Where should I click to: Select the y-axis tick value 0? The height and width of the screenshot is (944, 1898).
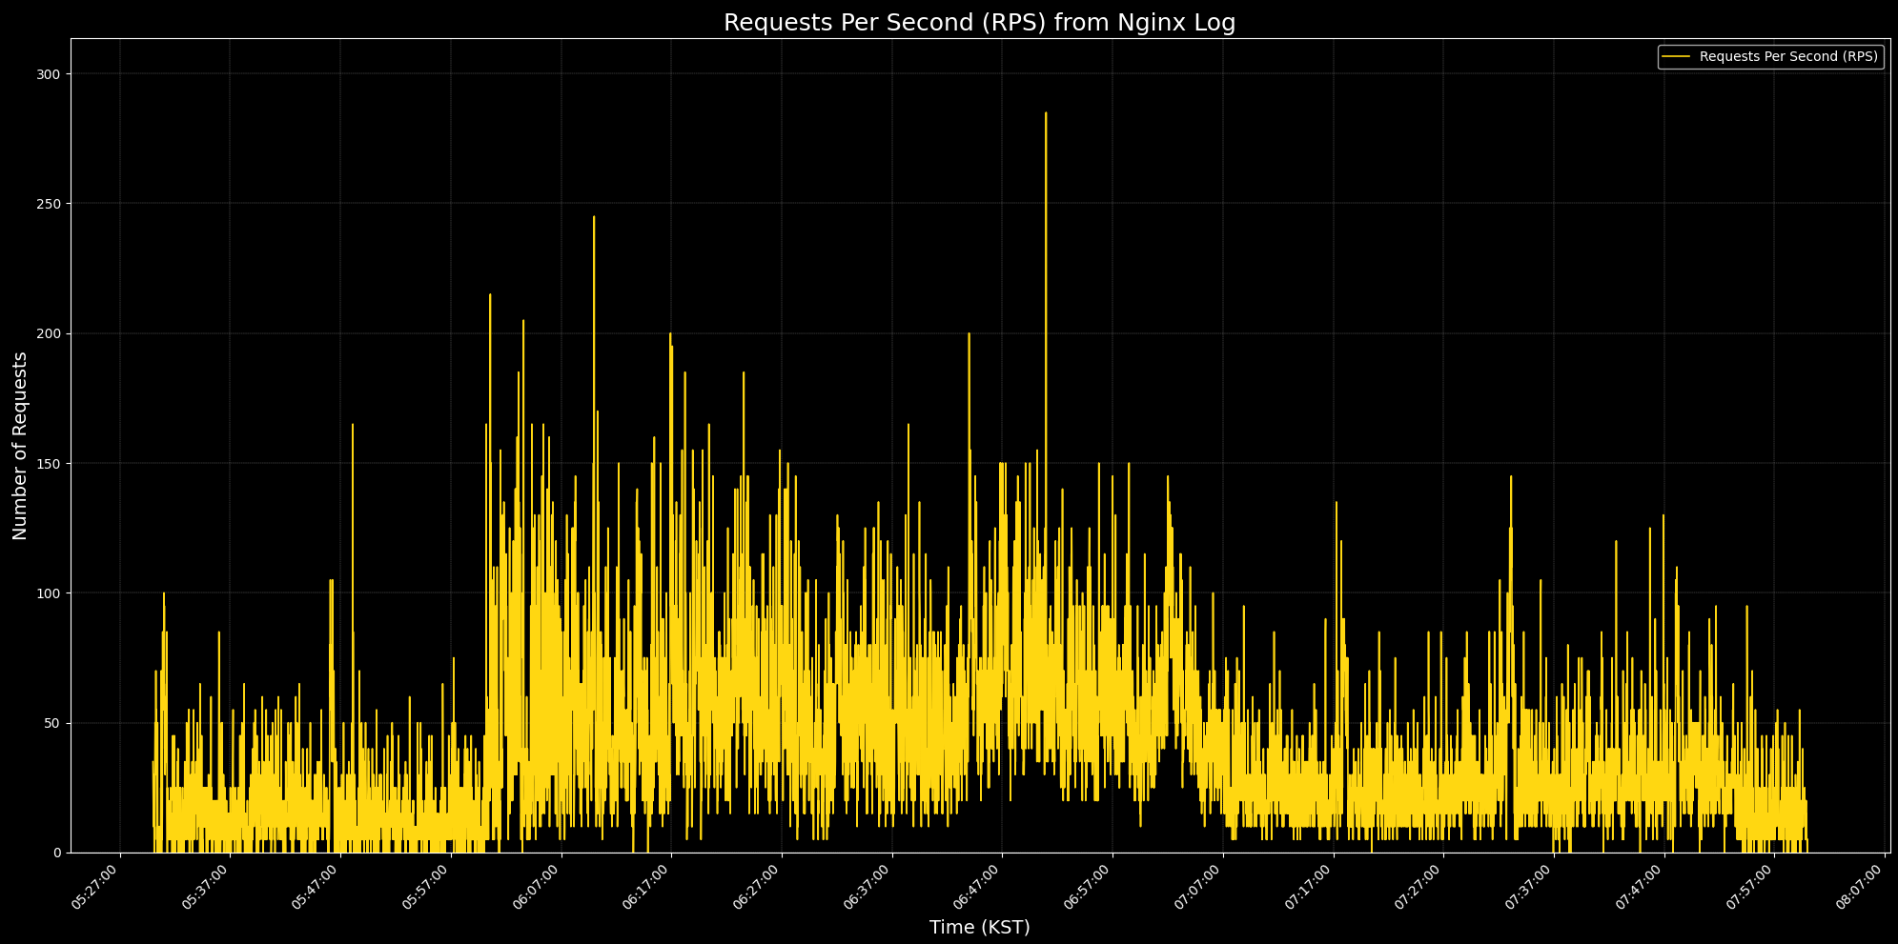56,853
